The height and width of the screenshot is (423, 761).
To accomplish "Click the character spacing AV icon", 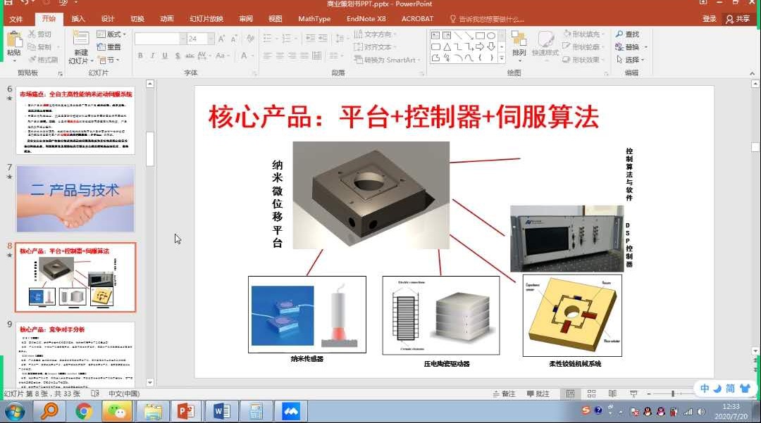I will click(202, 56).
